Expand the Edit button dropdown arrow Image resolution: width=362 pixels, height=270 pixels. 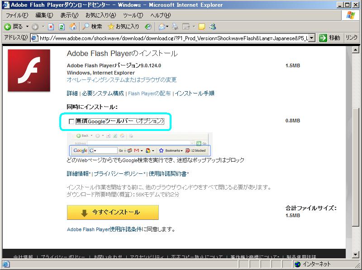[194, 27]
